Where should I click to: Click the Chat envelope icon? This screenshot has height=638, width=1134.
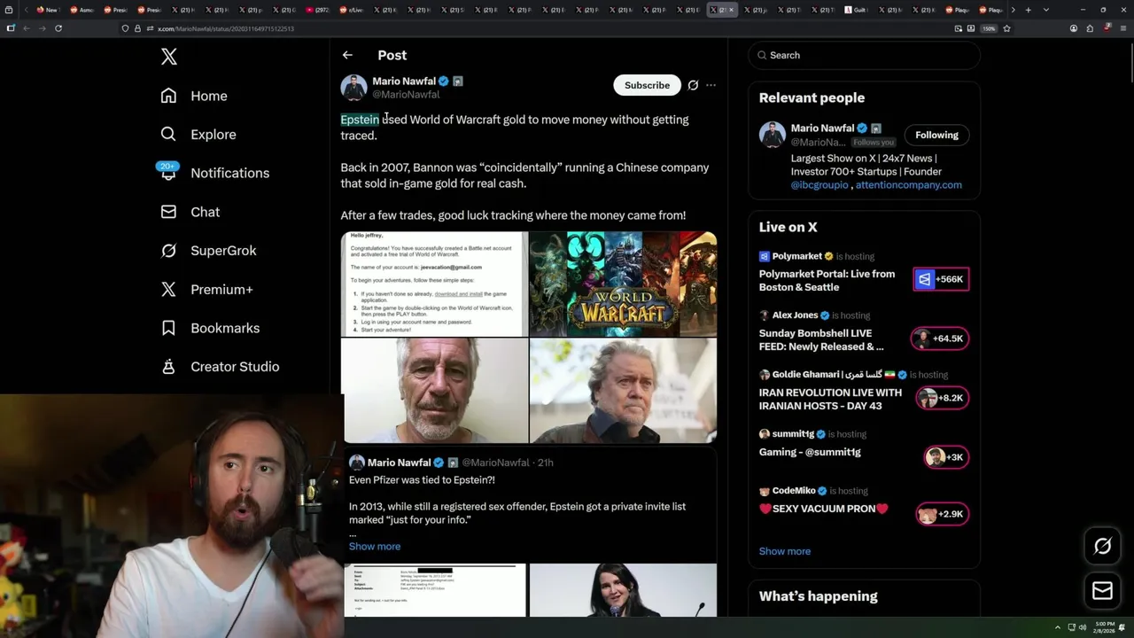click(x=168, y=212)
